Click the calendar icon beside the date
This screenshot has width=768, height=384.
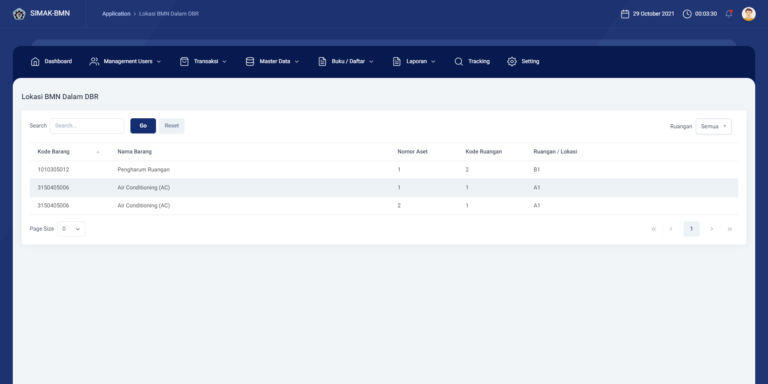(x=625, y=14)
